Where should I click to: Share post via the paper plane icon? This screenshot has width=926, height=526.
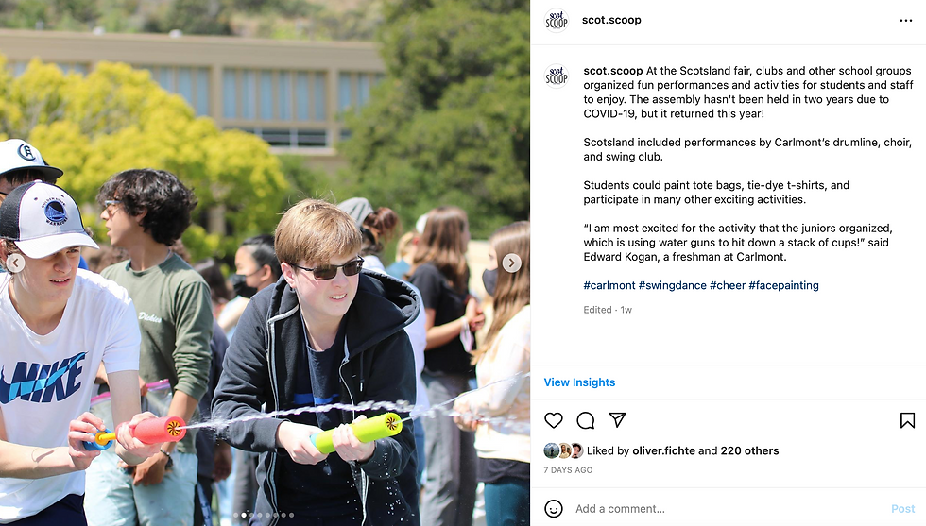[617, 419]
